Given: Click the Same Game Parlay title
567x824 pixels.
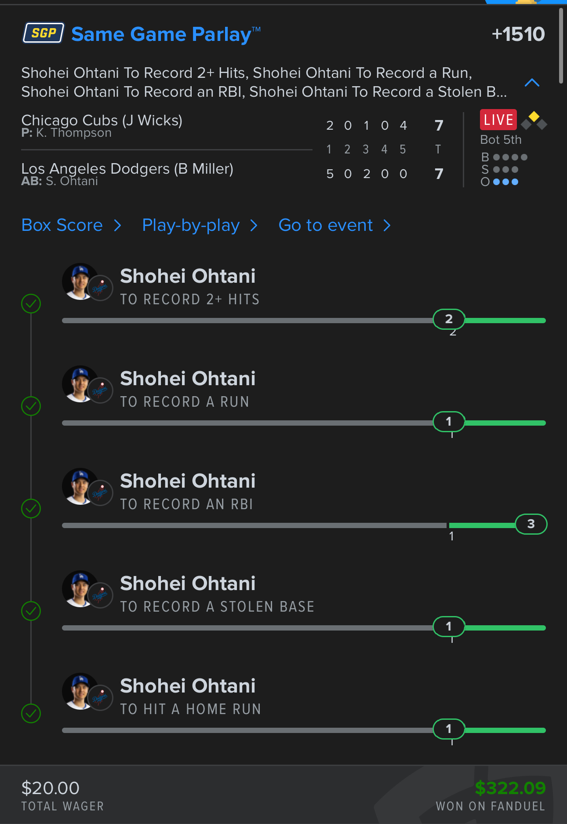Looking at the screenshot, I should coord(161,34).
